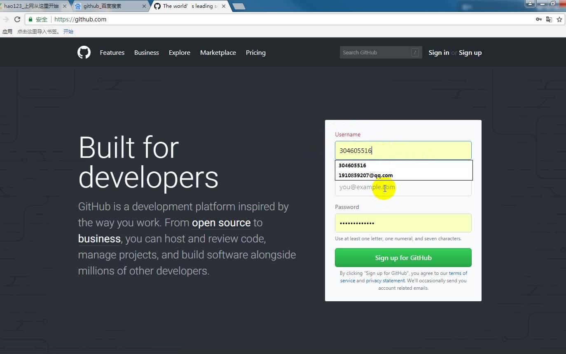The height and width of the screenshot is (354, 566).
Task: Click the translate page icon
Action: click(x=549, y=19)
